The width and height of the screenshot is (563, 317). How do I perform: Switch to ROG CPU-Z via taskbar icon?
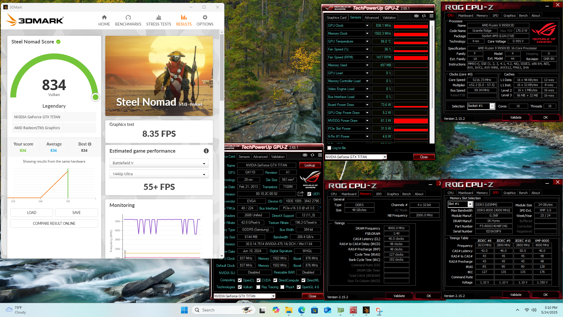click(x=353, y=310)
